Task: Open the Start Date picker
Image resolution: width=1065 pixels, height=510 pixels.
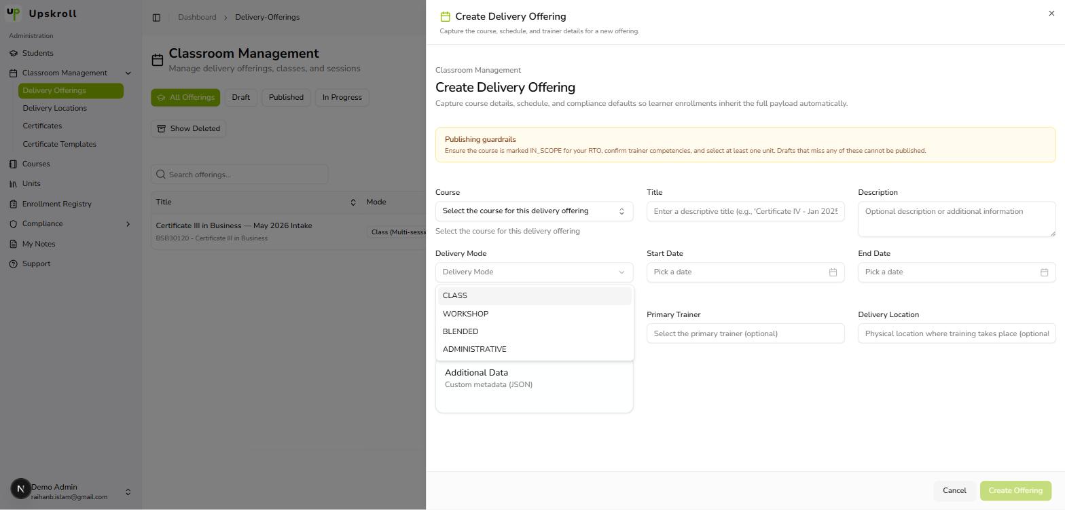Action: [x=745, y=272]
